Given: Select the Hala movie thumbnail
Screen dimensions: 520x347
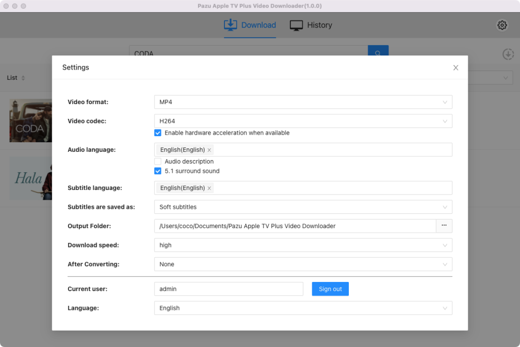Looking at the screenshot, I should tap(31, 178).
